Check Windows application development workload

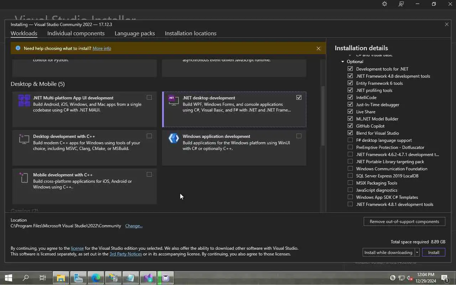tap(299, 136)
